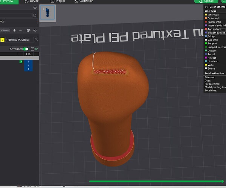The image size is (226, 188).
Task: Click the compare presets icon
Action: 36,49
